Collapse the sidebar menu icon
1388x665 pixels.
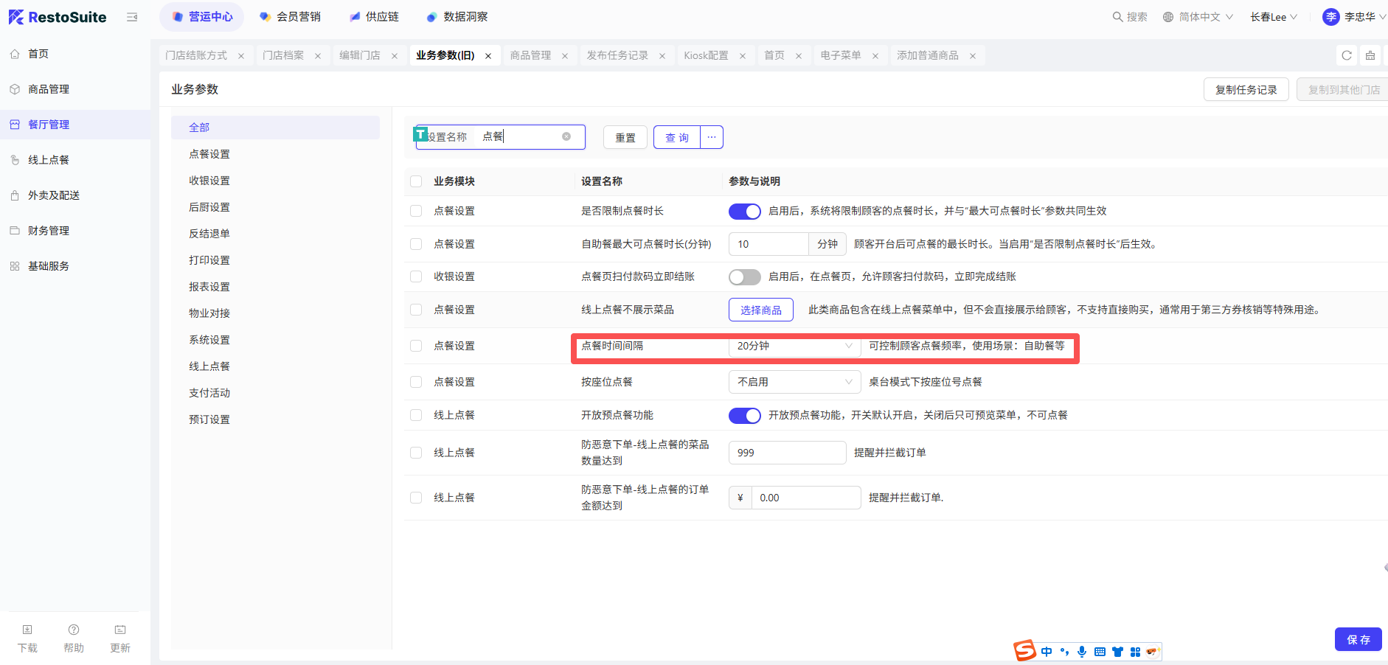click(132, 17)
